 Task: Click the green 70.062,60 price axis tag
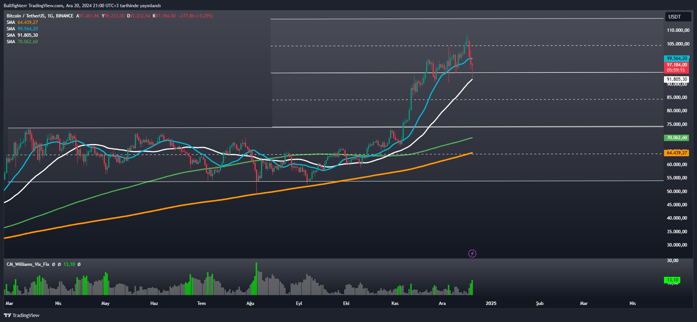tap(676, 138)
